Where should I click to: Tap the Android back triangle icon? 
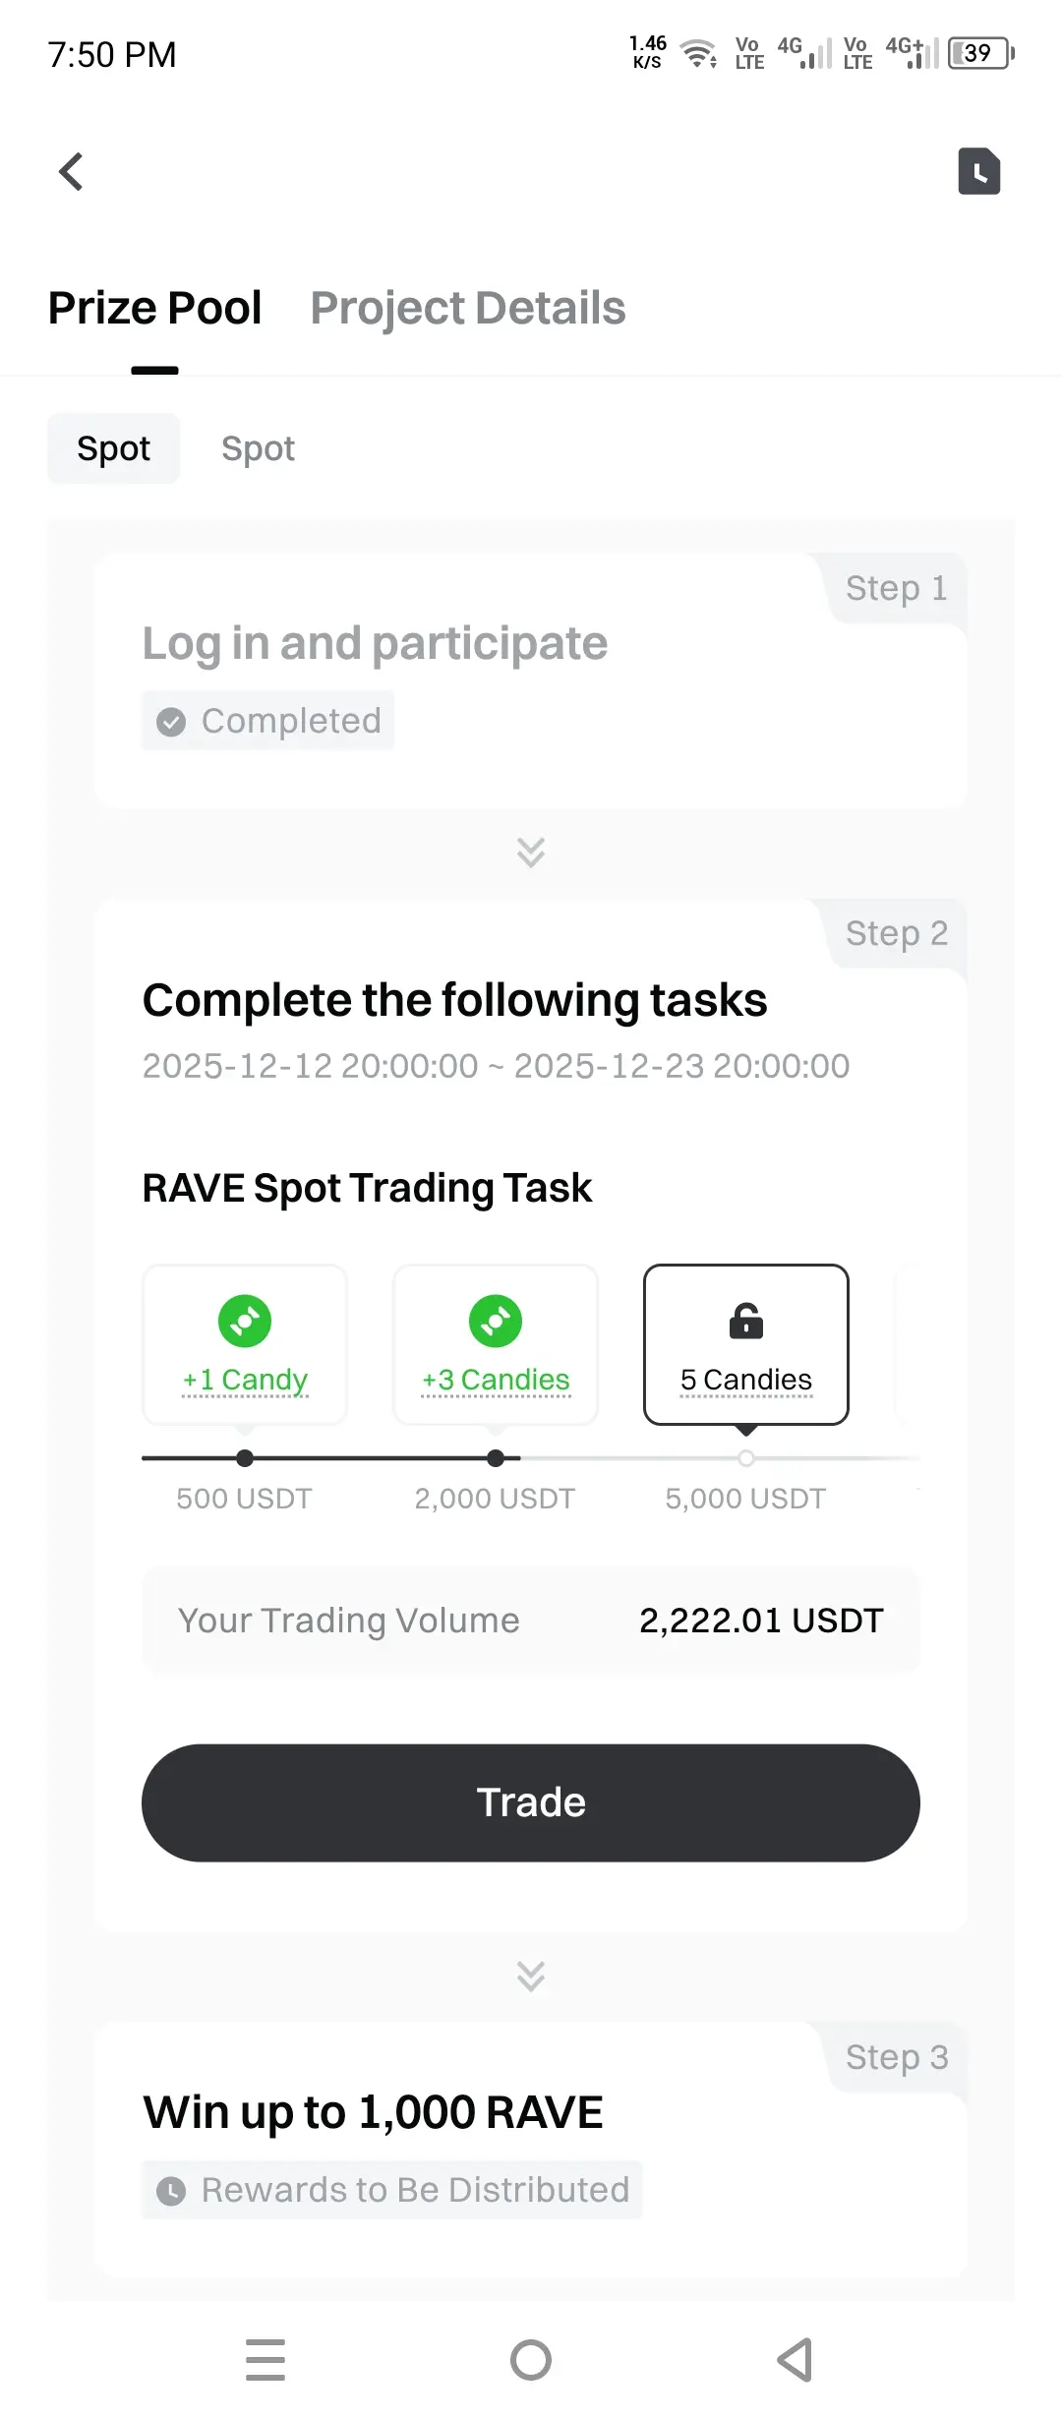click(x=795, y=2359)
